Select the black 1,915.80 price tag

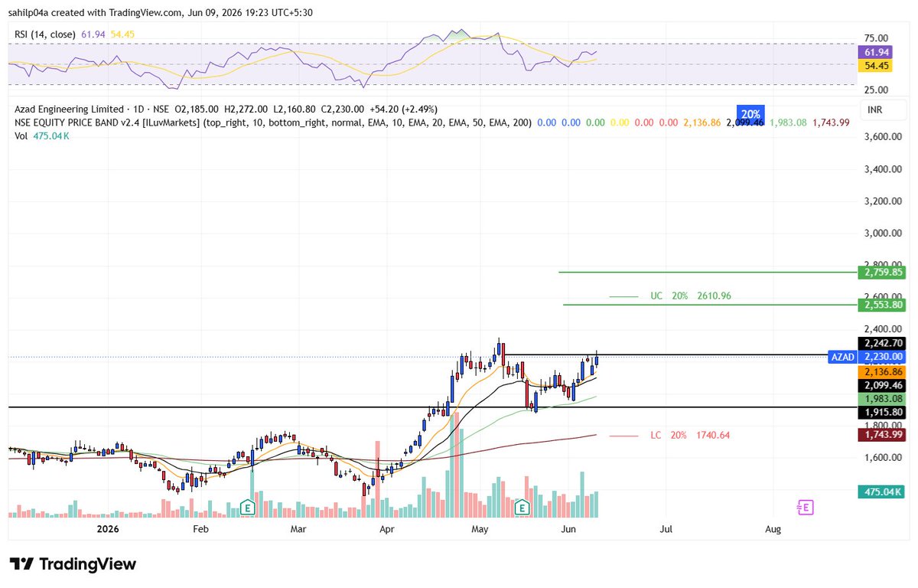(882, 412)
